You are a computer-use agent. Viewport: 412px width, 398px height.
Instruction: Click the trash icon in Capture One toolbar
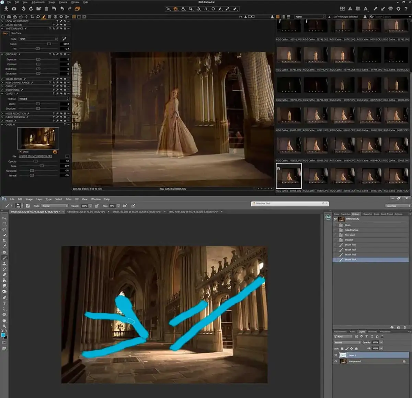(x=46, y=9)
